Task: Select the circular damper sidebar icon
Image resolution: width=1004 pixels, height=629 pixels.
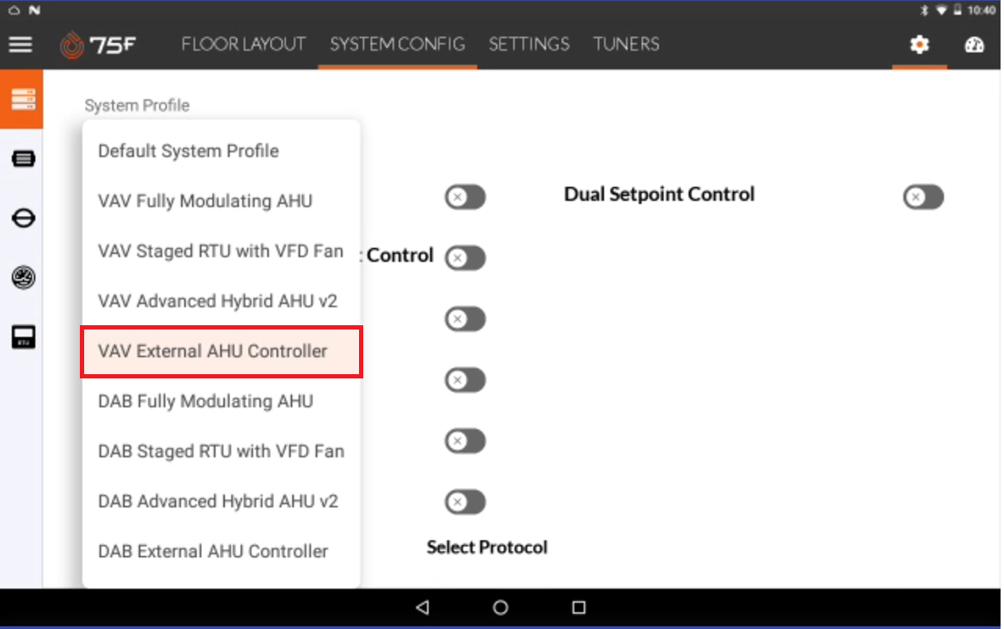Action: pyautogui.click(x=23, y=218)
